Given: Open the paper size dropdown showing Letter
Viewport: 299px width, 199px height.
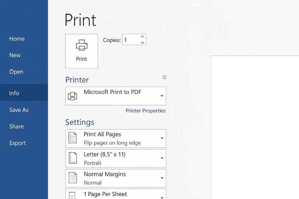Looking at the screenshot, I should coord(162,158).
